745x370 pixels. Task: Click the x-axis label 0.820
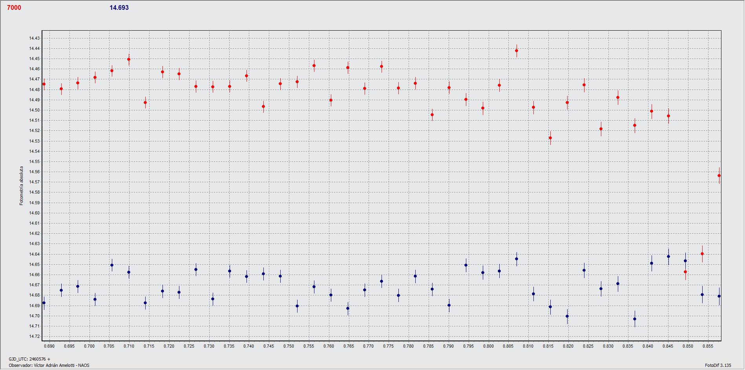568,346
